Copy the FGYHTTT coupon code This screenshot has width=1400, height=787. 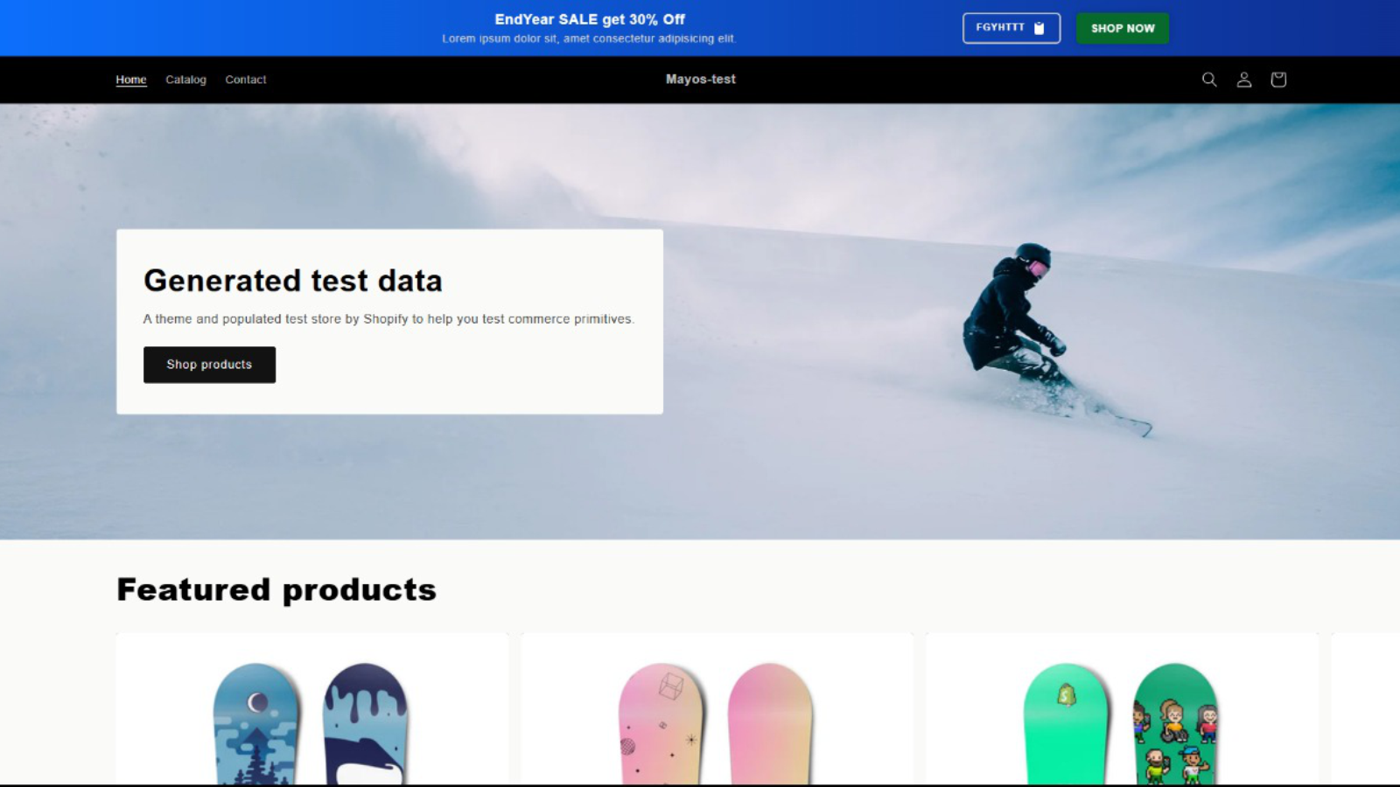pyautogui.click(x=1011, y=28)
